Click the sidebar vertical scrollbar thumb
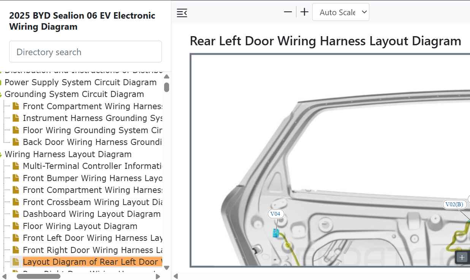Viewport: 470px width, 280px height. pos(166,87)
